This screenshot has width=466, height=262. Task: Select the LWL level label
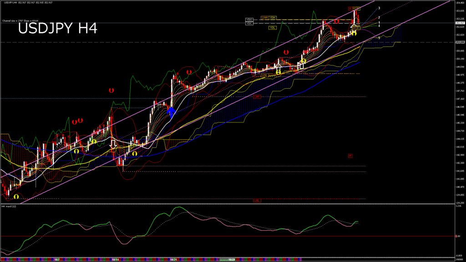coord(264,76)
